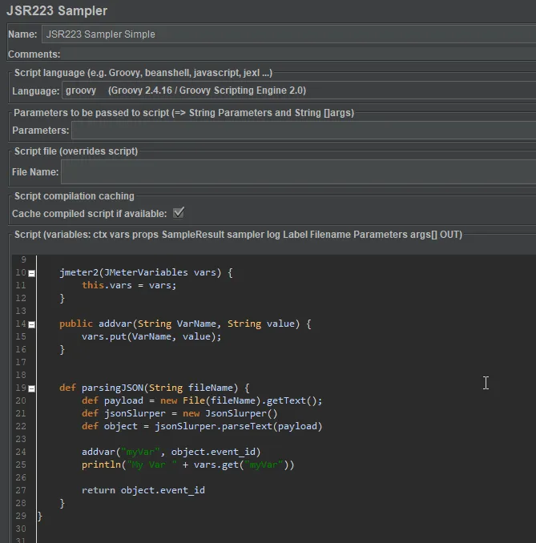Collapse the fold marker on line 14

pyautogui.click(x=31, y=324)
